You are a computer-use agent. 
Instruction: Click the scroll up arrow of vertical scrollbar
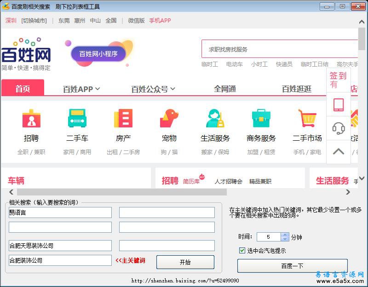click(x=362, y=22)
